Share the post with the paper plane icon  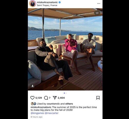(55, 98)
